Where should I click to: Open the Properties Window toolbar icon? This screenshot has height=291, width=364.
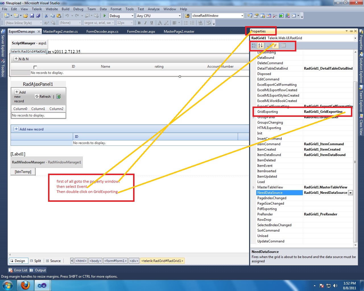click(256, 16)
